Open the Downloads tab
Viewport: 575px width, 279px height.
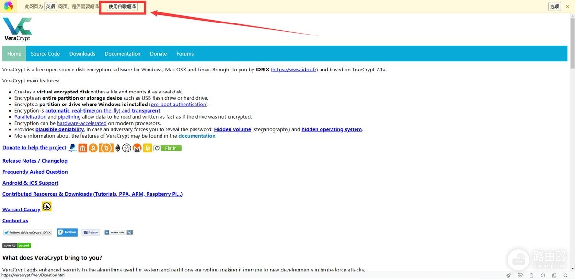point(82,54)
